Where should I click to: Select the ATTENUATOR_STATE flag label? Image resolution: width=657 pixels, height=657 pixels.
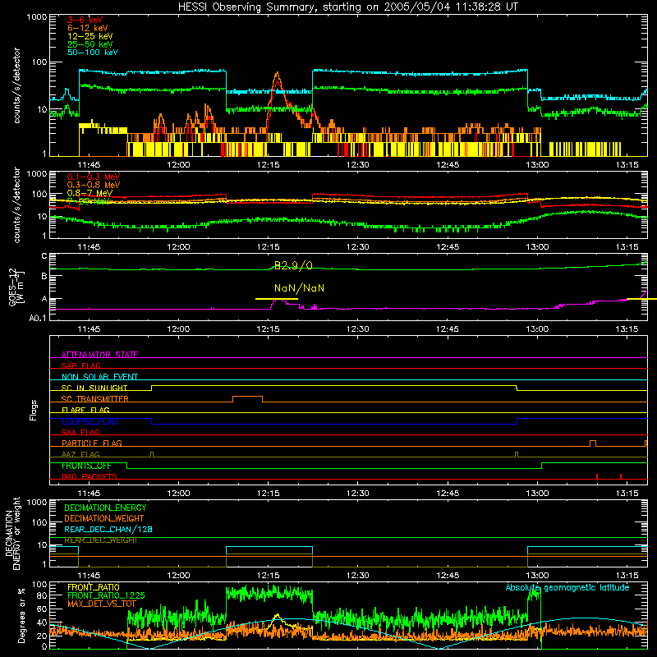99,355
